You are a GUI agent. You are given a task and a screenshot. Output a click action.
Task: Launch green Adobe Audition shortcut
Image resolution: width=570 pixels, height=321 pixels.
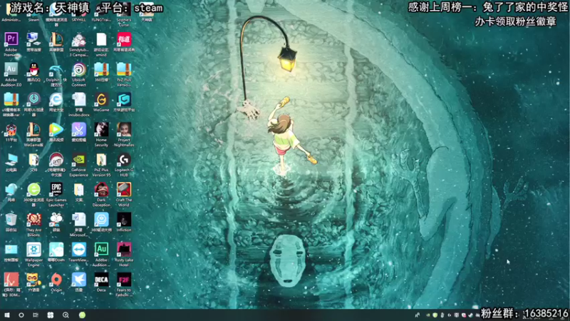[x=101, y=250]
